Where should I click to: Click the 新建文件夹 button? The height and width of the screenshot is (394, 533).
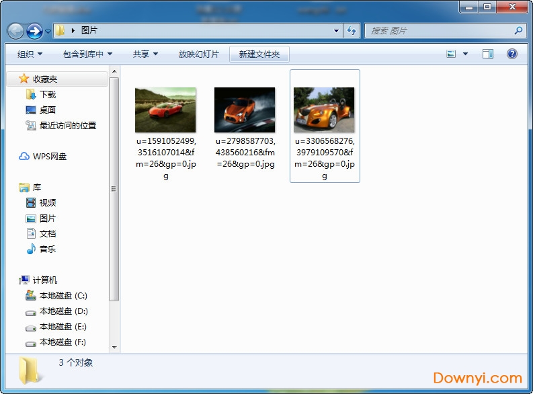tap(259, 54)
